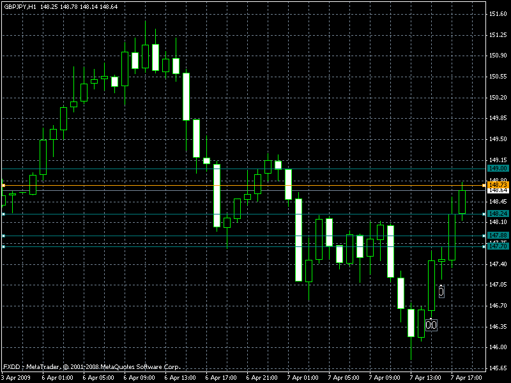Image resolution: width=511 pixels, height=383 pixels.
Task: Click the 149.15 price scale label
Action: click(x=498, y=160)
